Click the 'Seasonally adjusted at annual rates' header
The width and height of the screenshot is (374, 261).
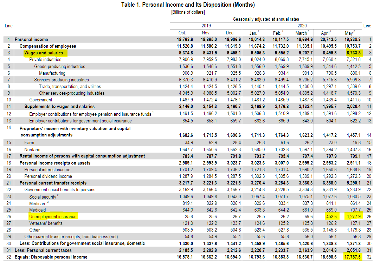266,19
